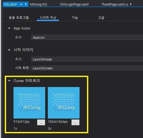Image resolution: width=143 pixels, height=138 pixels.
Task: Open the SNSLoginPage.xaml tab
Action: coord(74,4)
